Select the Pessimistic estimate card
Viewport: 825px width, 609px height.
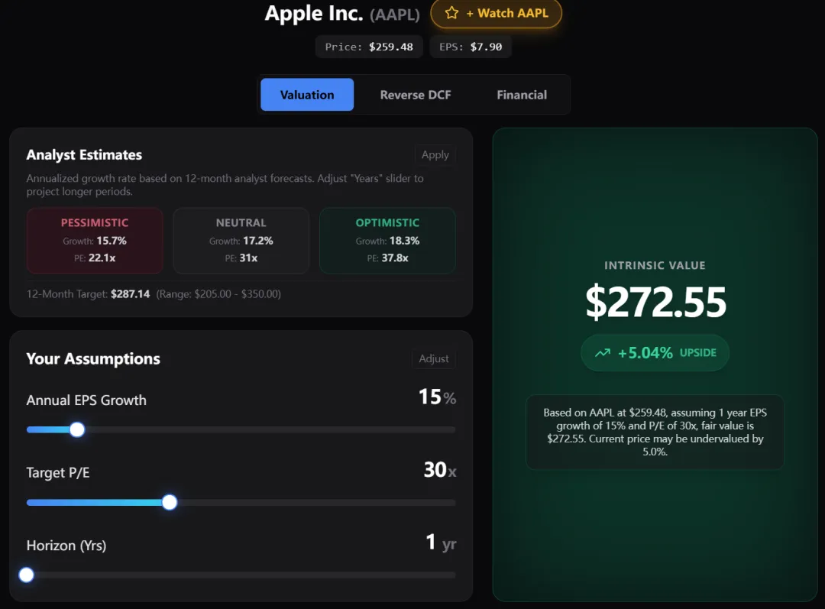95,241
